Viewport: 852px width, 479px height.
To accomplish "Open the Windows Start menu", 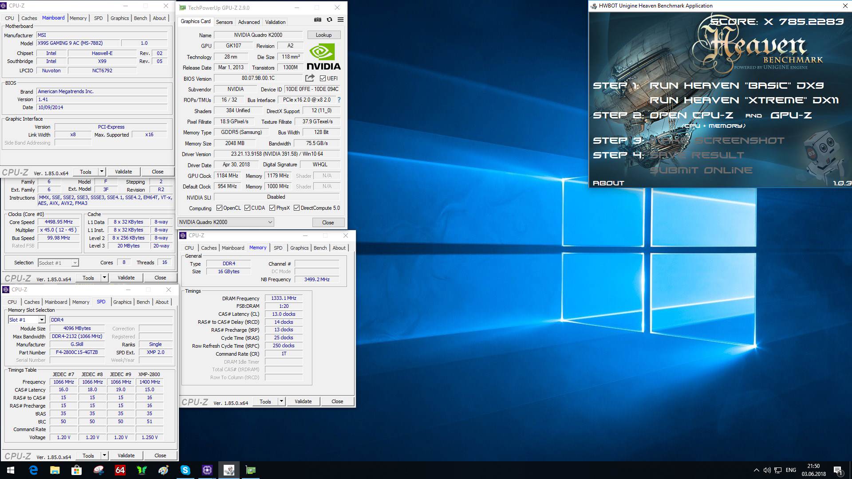I will 11,470.
